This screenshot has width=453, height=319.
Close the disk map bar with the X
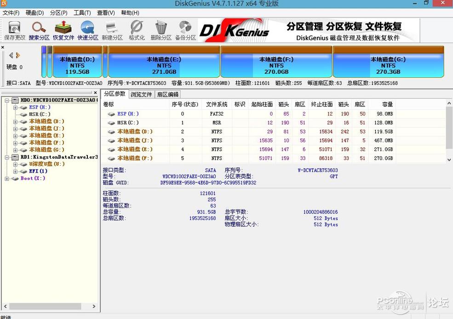(3, 47)
